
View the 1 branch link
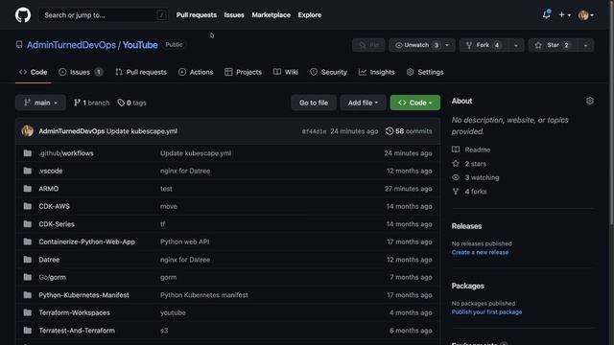[92, 103]
